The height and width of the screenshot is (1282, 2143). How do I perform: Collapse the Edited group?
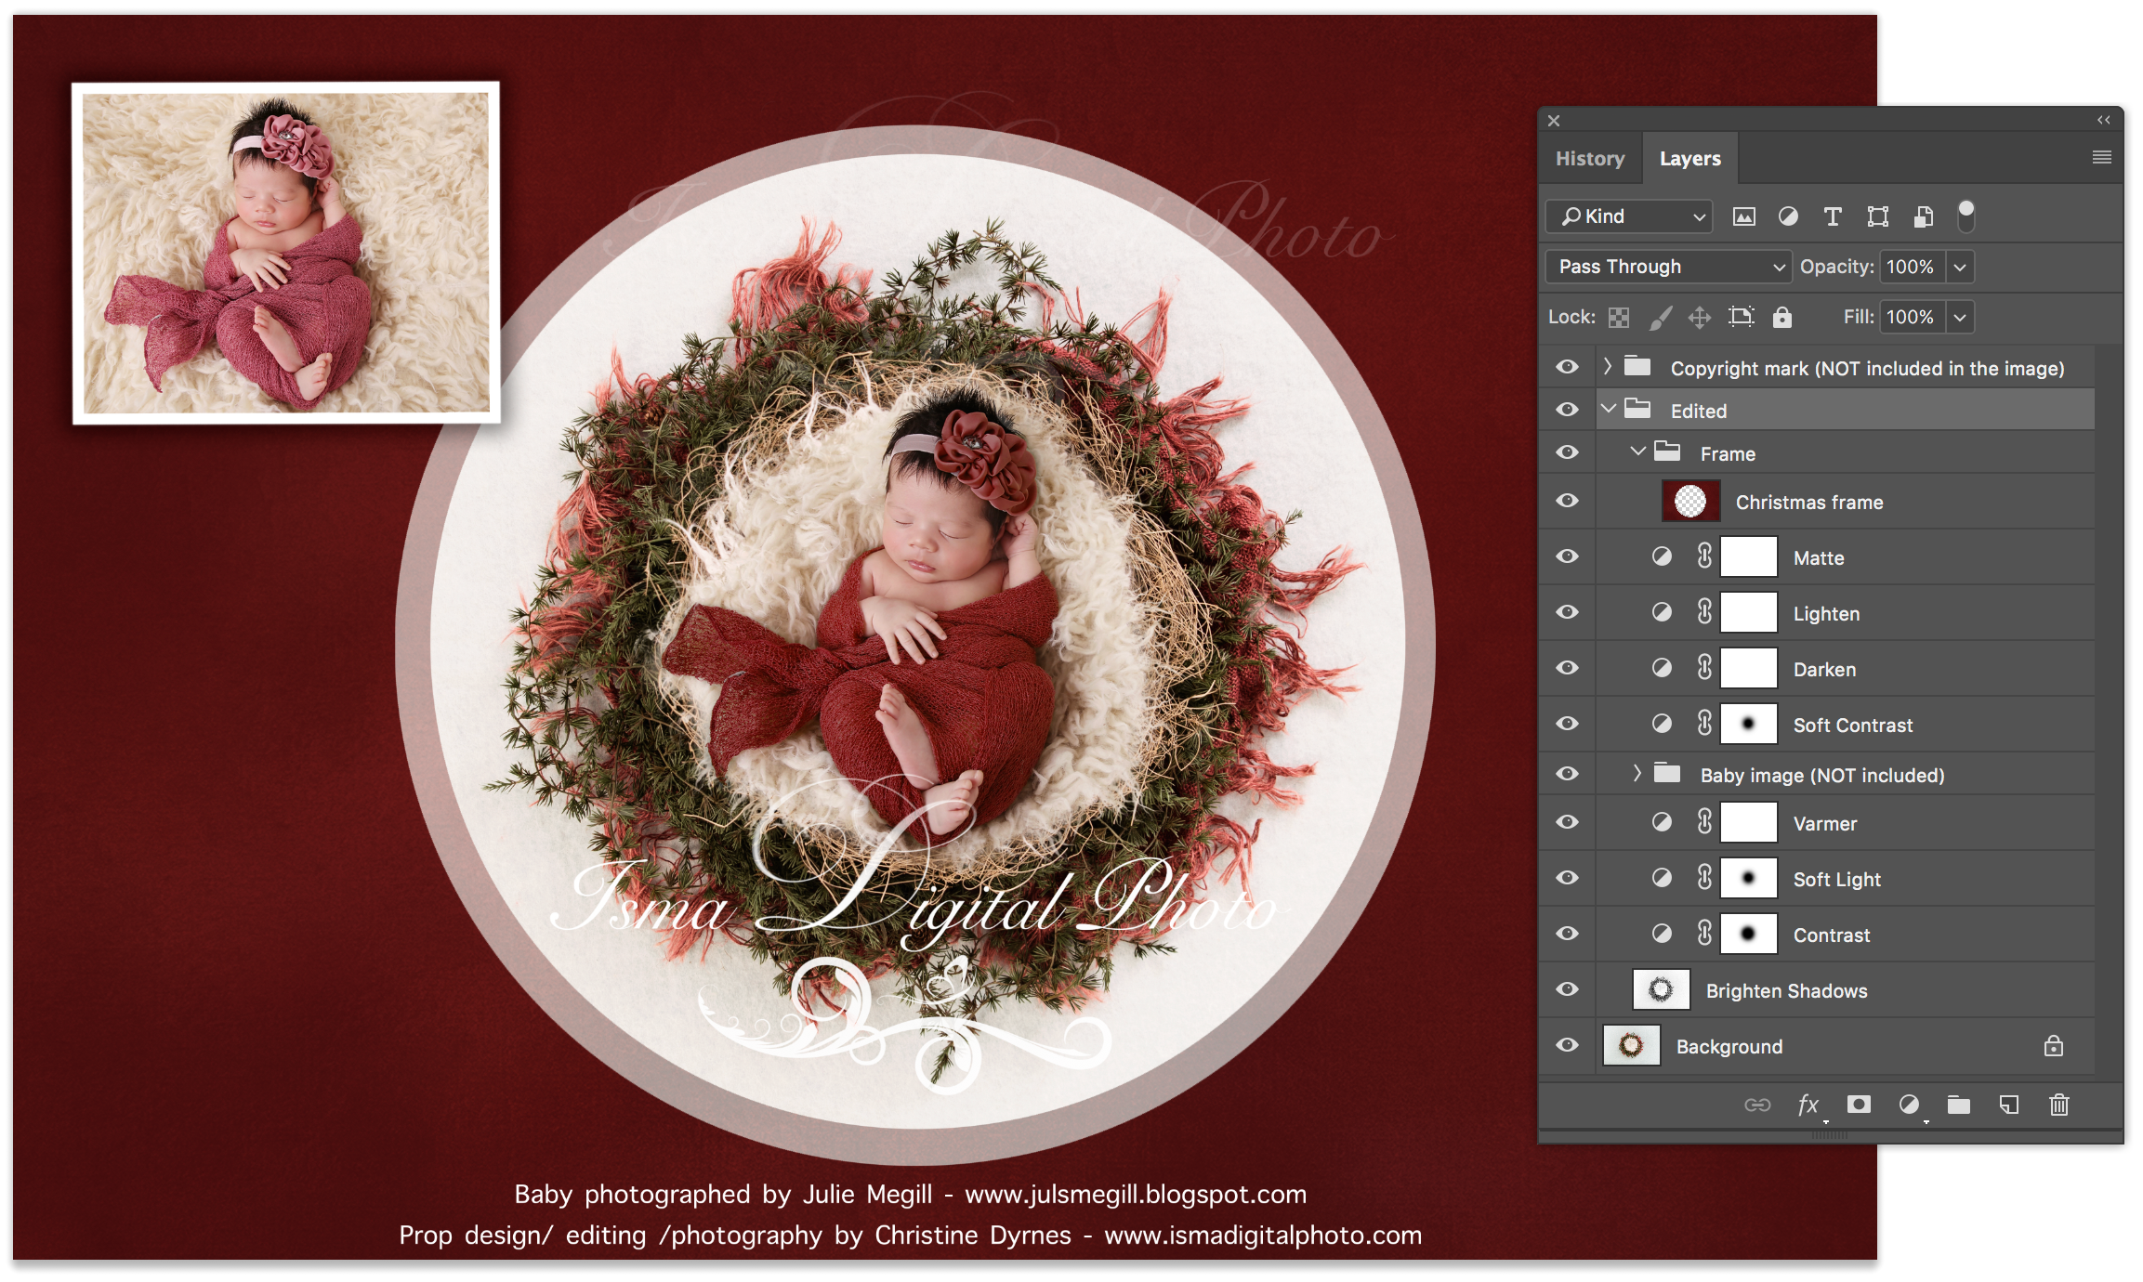pos(1609,410)
